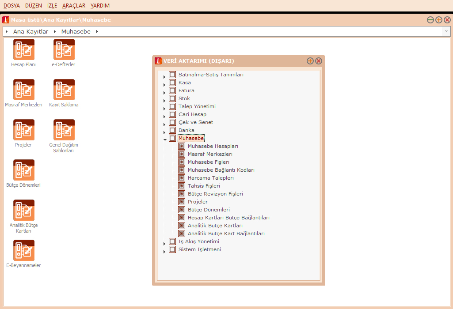453x309 pixels.
Task: Check the Fatura checkbox
Action: point(172,90)
